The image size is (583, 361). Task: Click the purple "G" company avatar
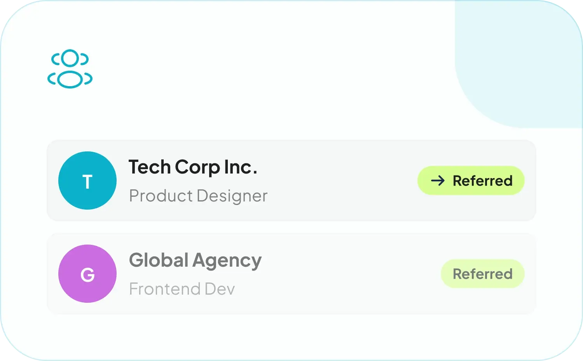pyautogui.click(x=87, y=274)
